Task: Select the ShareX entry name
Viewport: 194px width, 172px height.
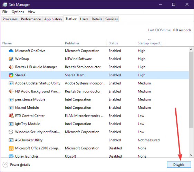Action: (20, 75)
